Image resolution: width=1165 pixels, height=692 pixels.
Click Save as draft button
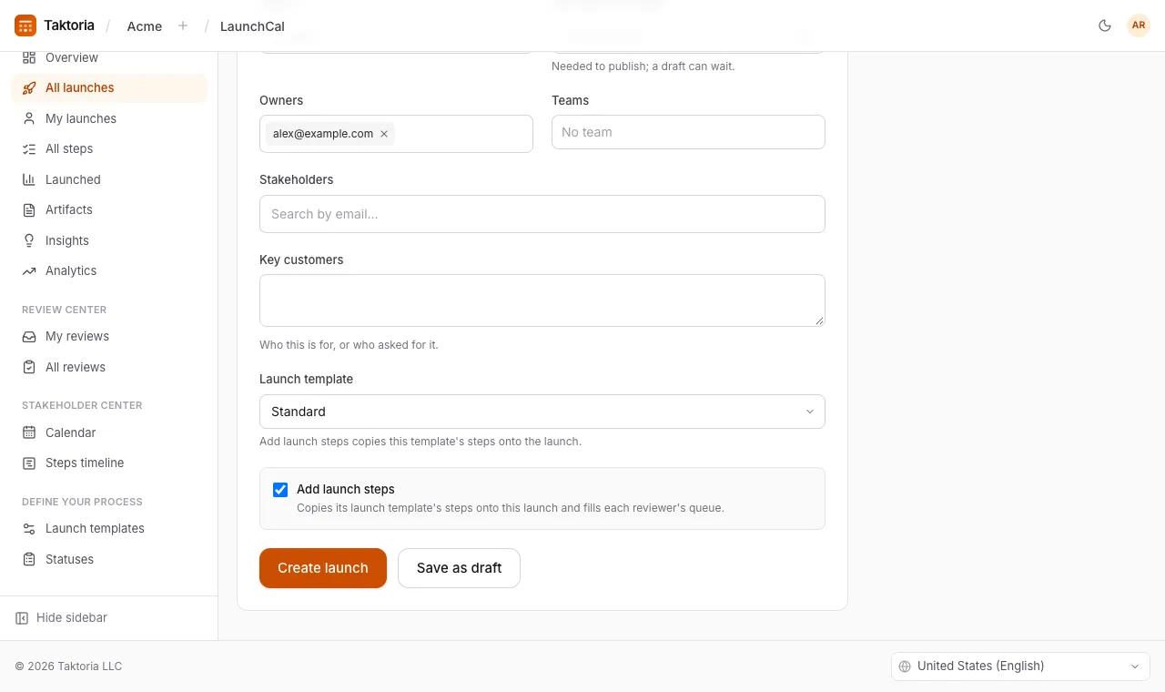click(x=459, y=568)
